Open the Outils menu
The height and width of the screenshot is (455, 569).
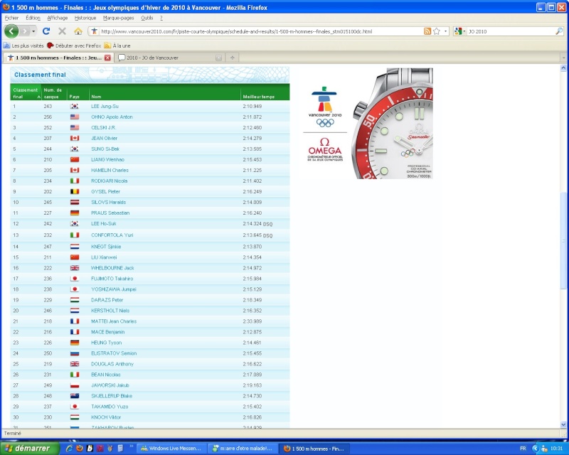pyautogui.click(x=147, y=18)
